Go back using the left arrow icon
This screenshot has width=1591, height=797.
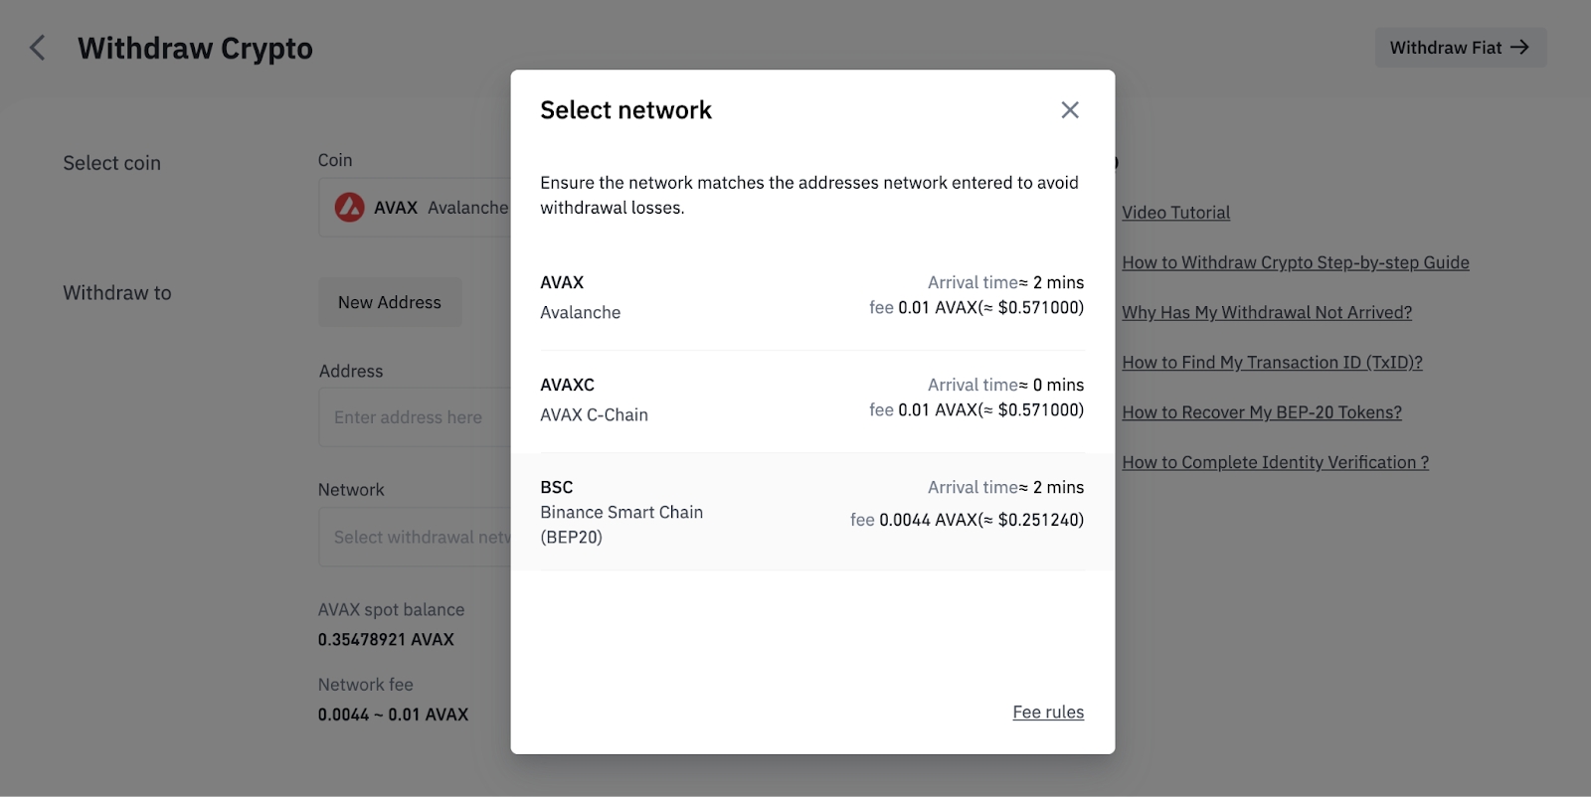[38, 48]
